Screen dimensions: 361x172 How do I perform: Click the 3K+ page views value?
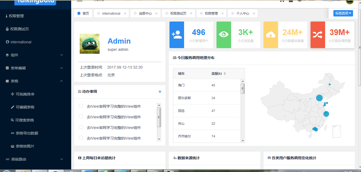[245, 32]
